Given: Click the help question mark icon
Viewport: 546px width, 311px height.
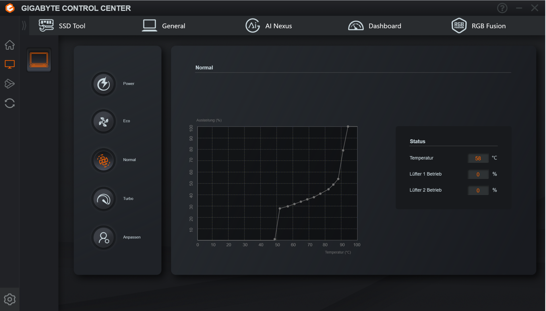Looking at the screenshot, I should pos(502,8).
